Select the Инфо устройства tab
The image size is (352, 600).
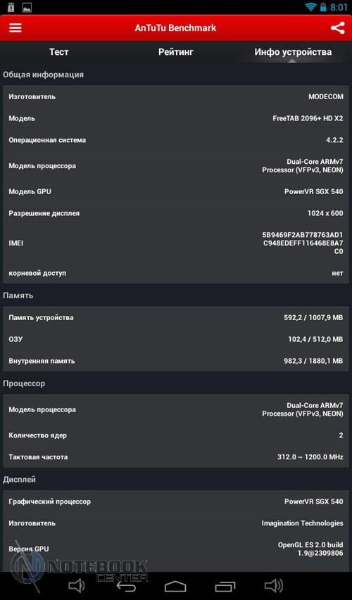coord(293,52)
